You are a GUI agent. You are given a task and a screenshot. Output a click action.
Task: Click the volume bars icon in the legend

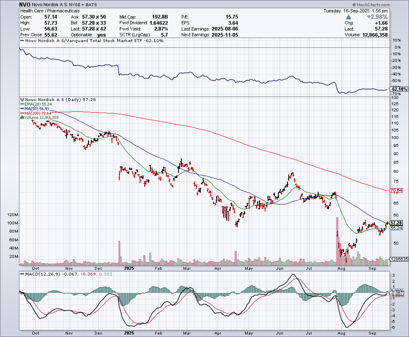click(x=22, y=118)
